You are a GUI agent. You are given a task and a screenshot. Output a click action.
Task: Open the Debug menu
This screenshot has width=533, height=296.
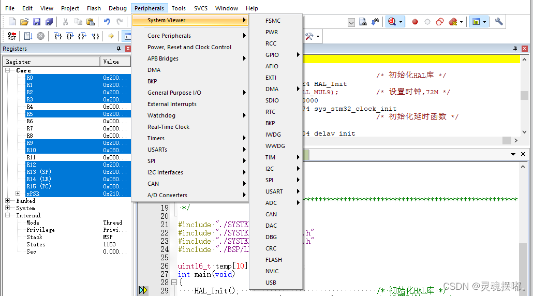tap(117, 8)
